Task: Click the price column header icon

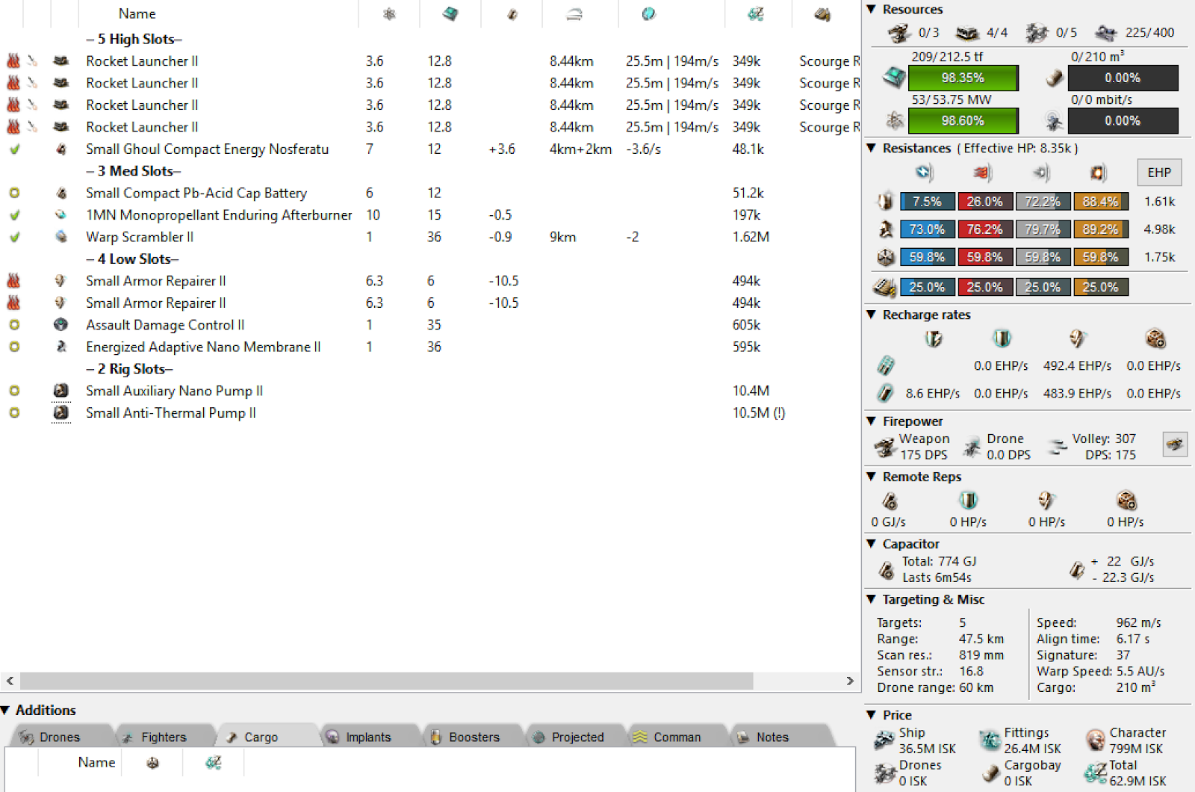Action: pyautogui.click(x=756, y=13)
